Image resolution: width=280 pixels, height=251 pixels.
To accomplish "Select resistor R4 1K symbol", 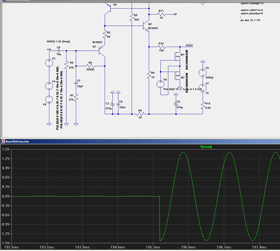I will click(140, 114).
